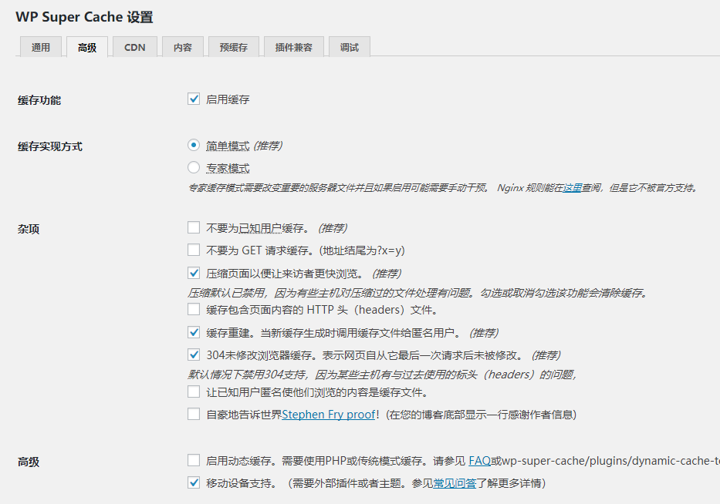The image size is (720, 504).
Task: Uncheck 304未修改浏览器缓存 checkbox
Action: [194, 355]
